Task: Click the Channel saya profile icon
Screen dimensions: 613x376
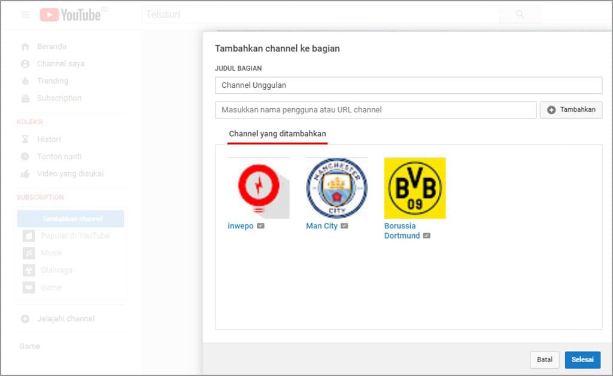Action: (25, 63)
